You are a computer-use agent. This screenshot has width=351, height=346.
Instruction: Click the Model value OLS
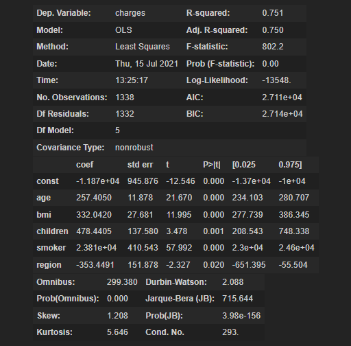123,30
